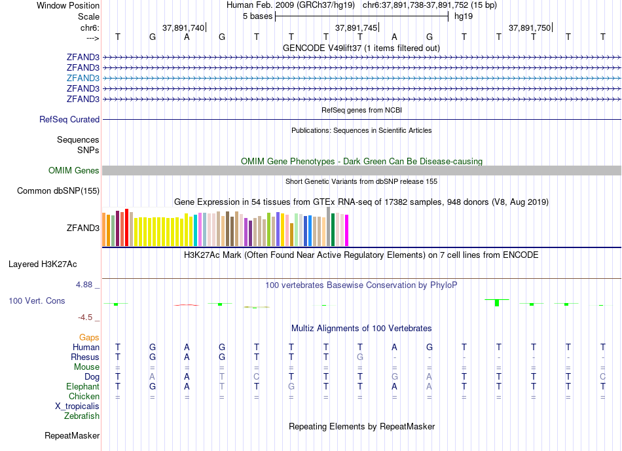Click the GENCODE V49lift37 track title
Screen dimensions: 622x451
point(361,48)
